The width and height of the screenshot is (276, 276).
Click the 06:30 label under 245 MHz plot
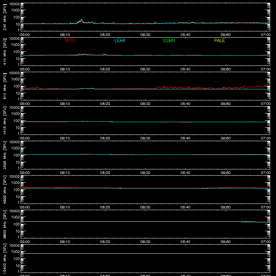pyautogui.click(x=145, y=35)
